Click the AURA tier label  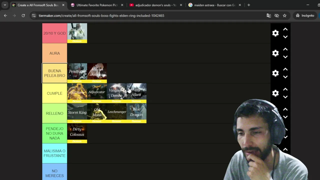pos(54,53)
